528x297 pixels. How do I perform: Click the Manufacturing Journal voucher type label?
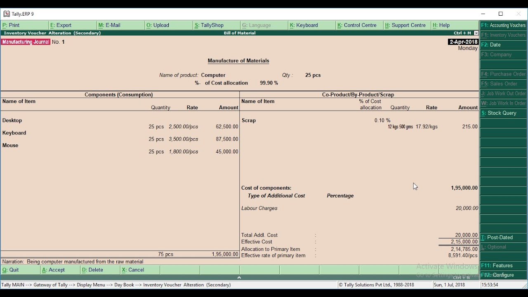pos(26,42)
